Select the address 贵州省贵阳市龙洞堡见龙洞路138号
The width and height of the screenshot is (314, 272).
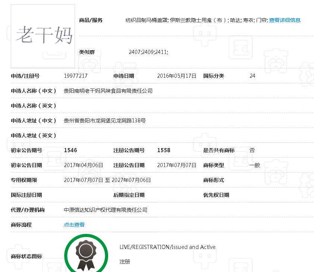tap(105, 121)
